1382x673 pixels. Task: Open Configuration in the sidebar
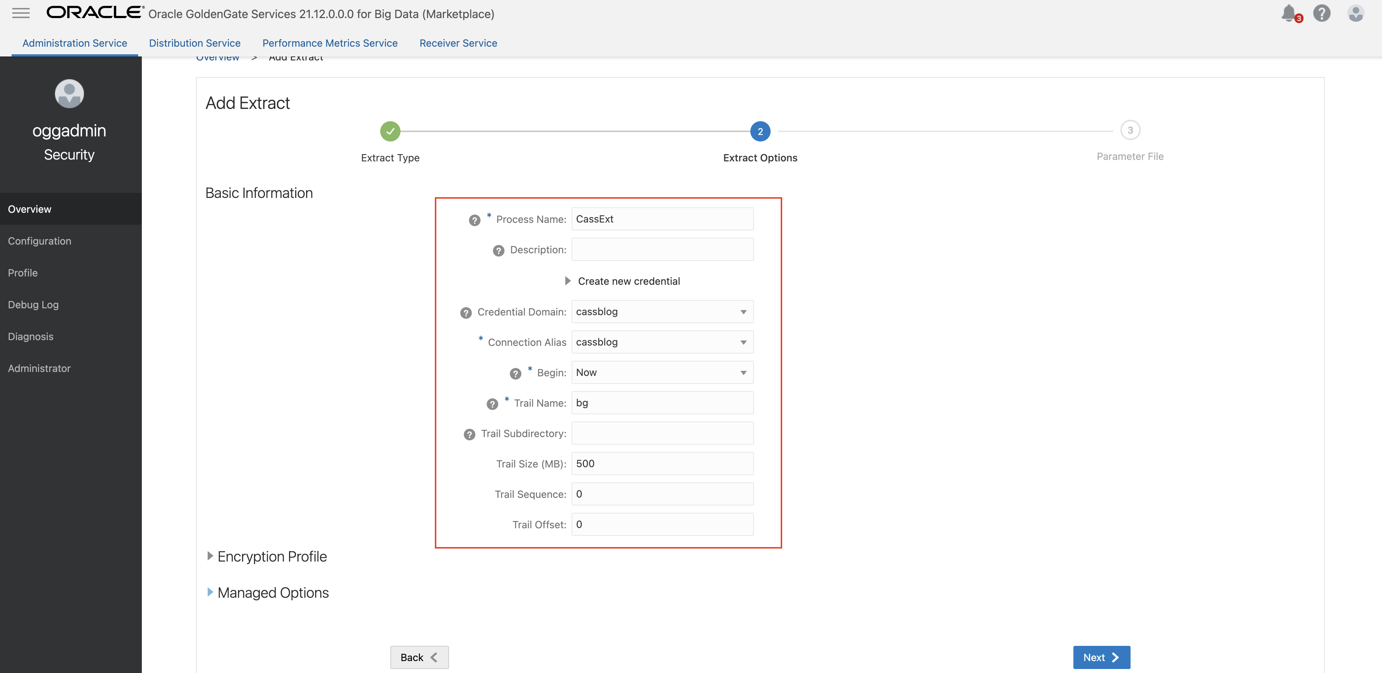tap(40, 241)
